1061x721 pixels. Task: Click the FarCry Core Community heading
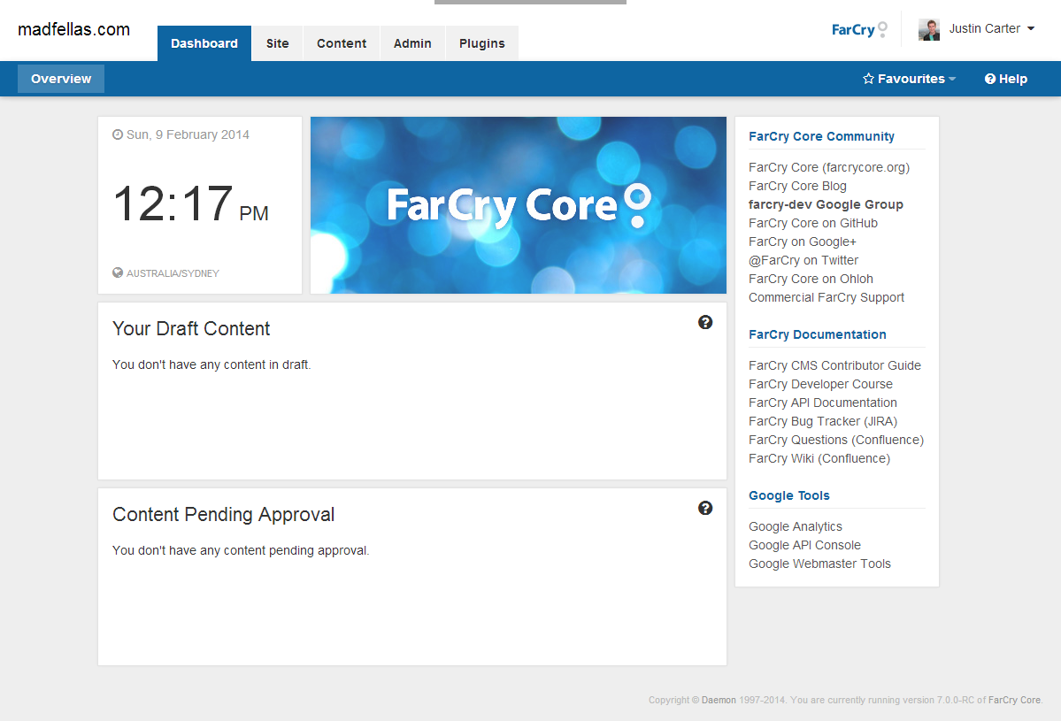click(821, 136)
